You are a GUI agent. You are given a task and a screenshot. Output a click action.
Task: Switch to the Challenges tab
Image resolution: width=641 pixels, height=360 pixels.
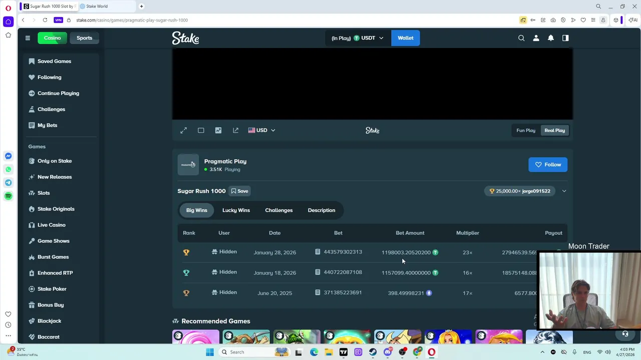278,210
